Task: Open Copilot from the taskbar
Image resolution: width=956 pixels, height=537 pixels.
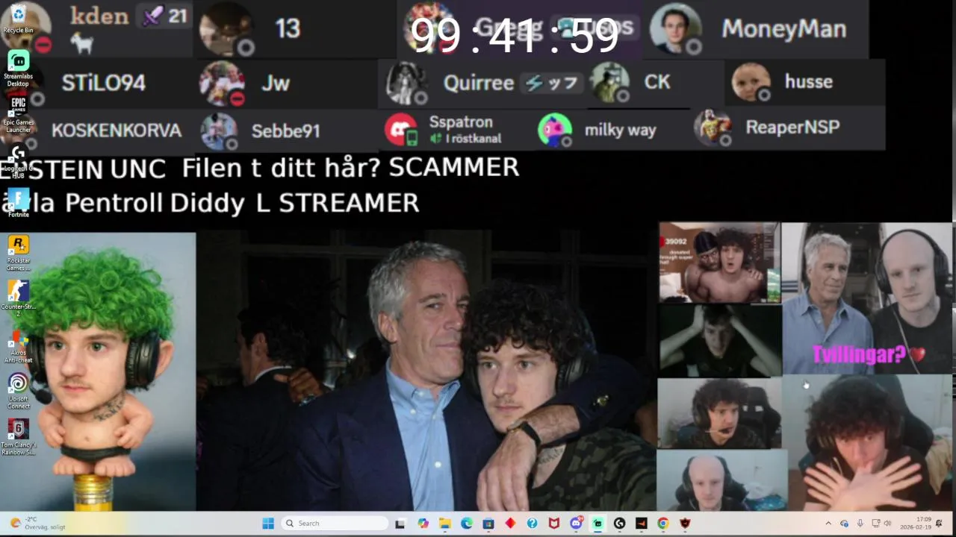Action: [423, 524]
